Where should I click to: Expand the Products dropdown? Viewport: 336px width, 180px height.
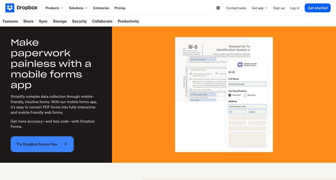[54, 8]
